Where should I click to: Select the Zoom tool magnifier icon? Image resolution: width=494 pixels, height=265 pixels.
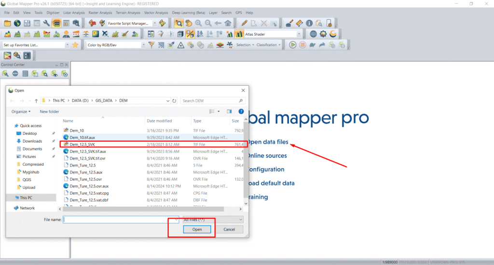click(178, 23)
